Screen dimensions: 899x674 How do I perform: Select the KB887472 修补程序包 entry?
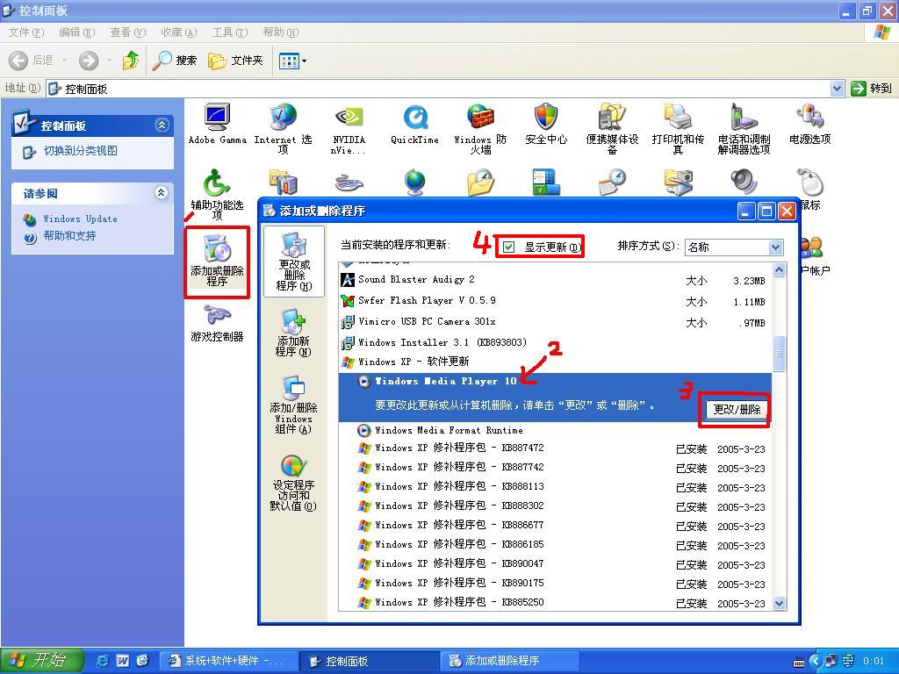pyautogui.click(x=555, y=448)
